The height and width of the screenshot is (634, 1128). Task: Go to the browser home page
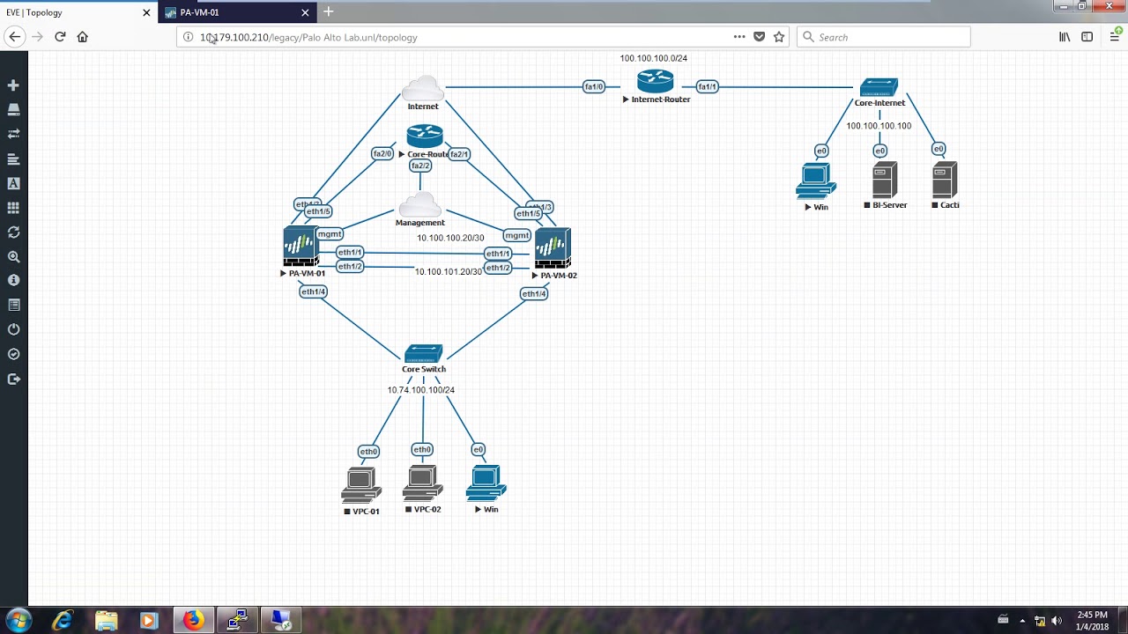[83, 37]
